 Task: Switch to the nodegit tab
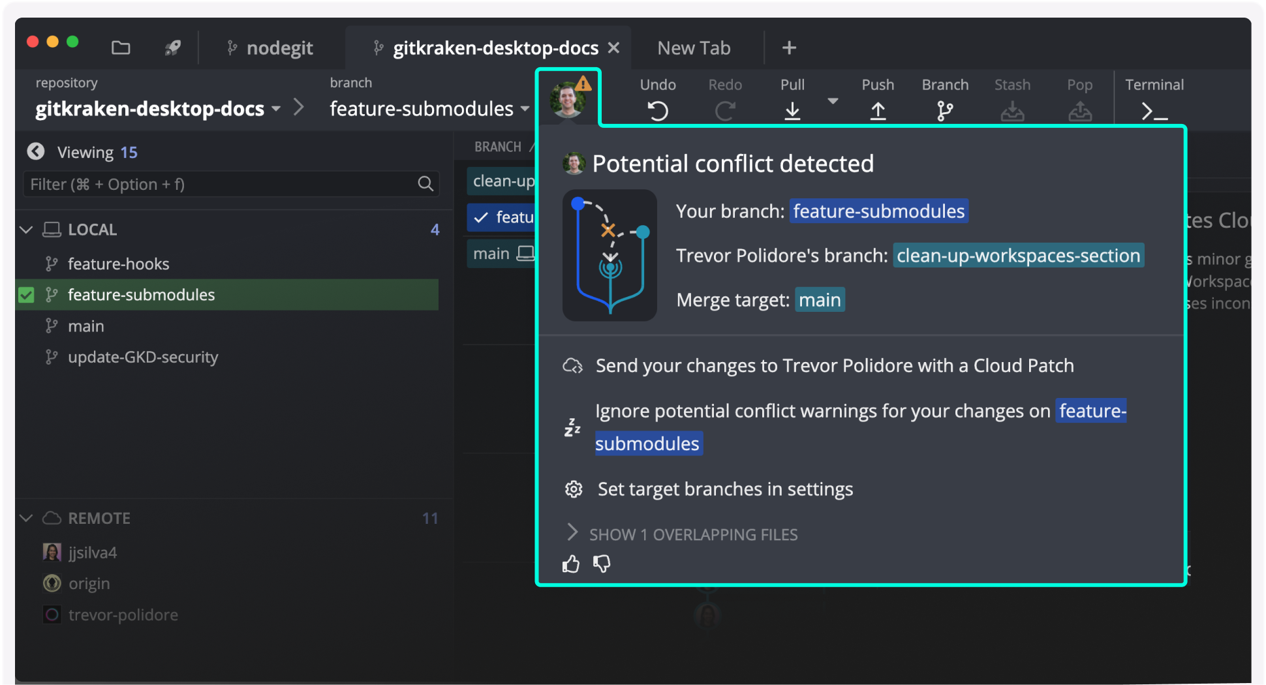tap(270, 48)
